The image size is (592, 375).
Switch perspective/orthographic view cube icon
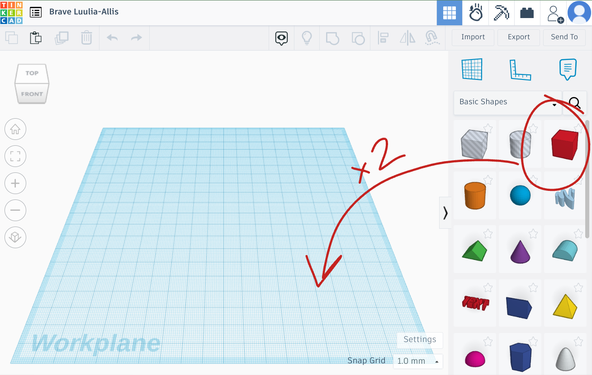click(15, 237)
